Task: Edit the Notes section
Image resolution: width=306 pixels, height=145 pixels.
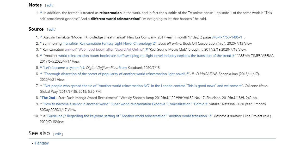Action: [50, 5]
